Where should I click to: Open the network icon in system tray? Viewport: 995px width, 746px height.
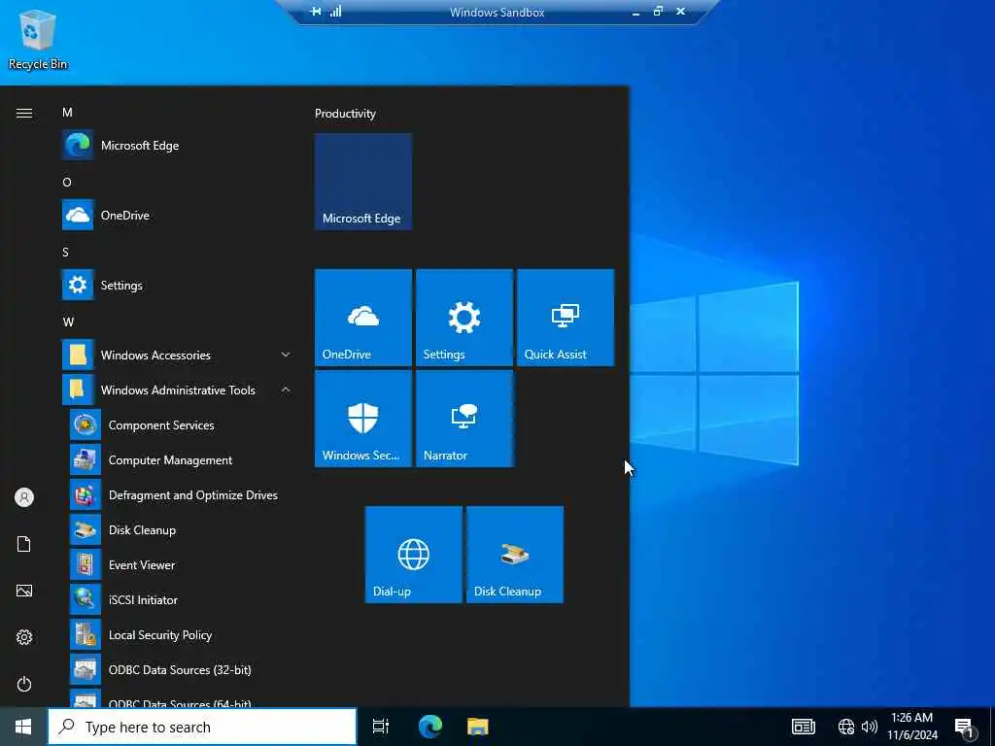click(846, 727)
